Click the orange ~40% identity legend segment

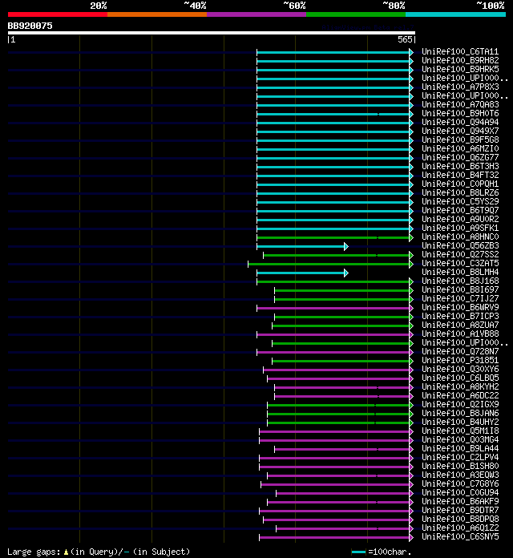pyautogui.click(x=157, y=14)
